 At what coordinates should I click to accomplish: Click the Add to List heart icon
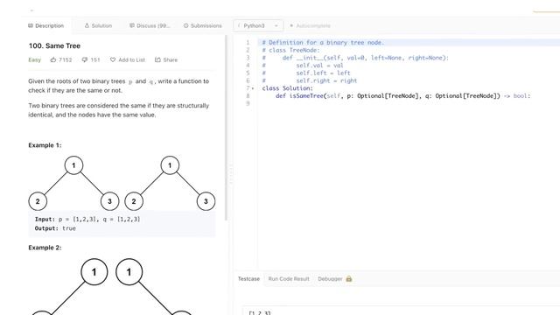click(113, 59)
